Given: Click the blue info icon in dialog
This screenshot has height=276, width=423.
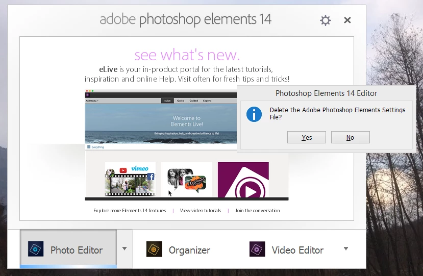Looking at the screenshot, I should (254, 114).
